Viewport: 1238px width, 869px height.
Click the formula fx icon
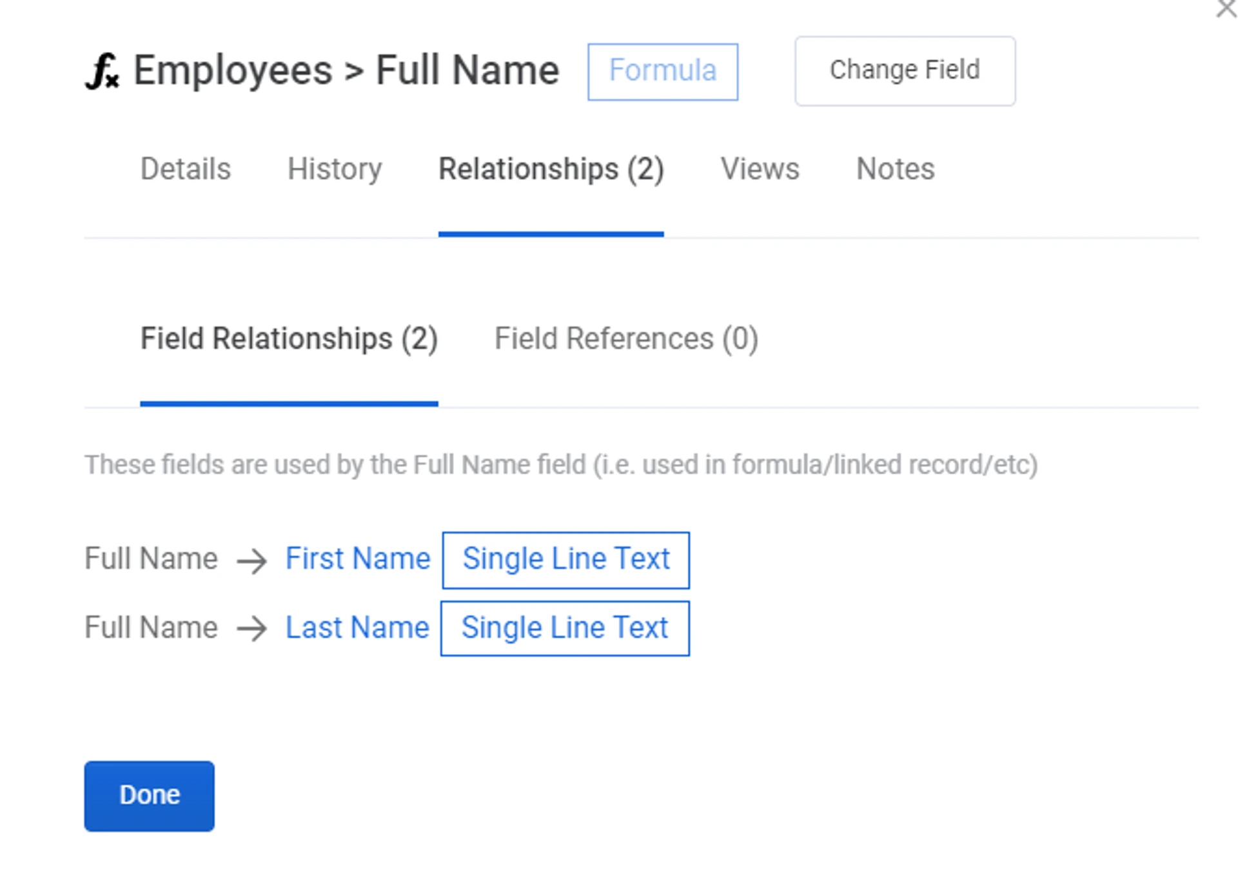tap(103, 71)
